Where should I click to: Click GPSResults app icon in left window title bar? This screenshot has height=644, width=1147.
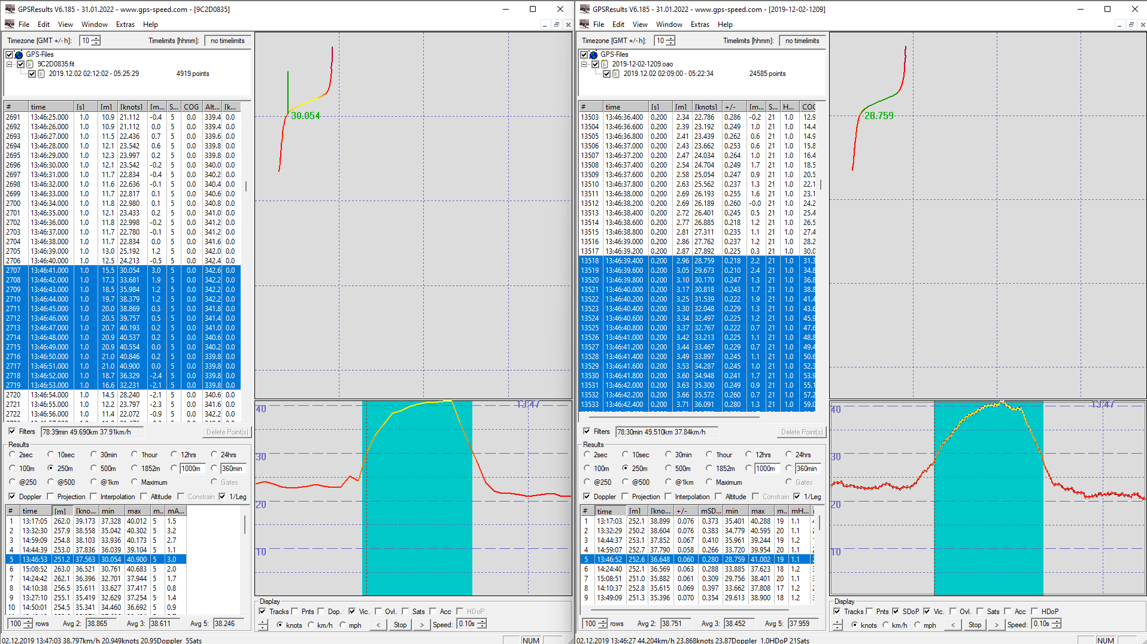pyautogui.click(x=10, y=9)
